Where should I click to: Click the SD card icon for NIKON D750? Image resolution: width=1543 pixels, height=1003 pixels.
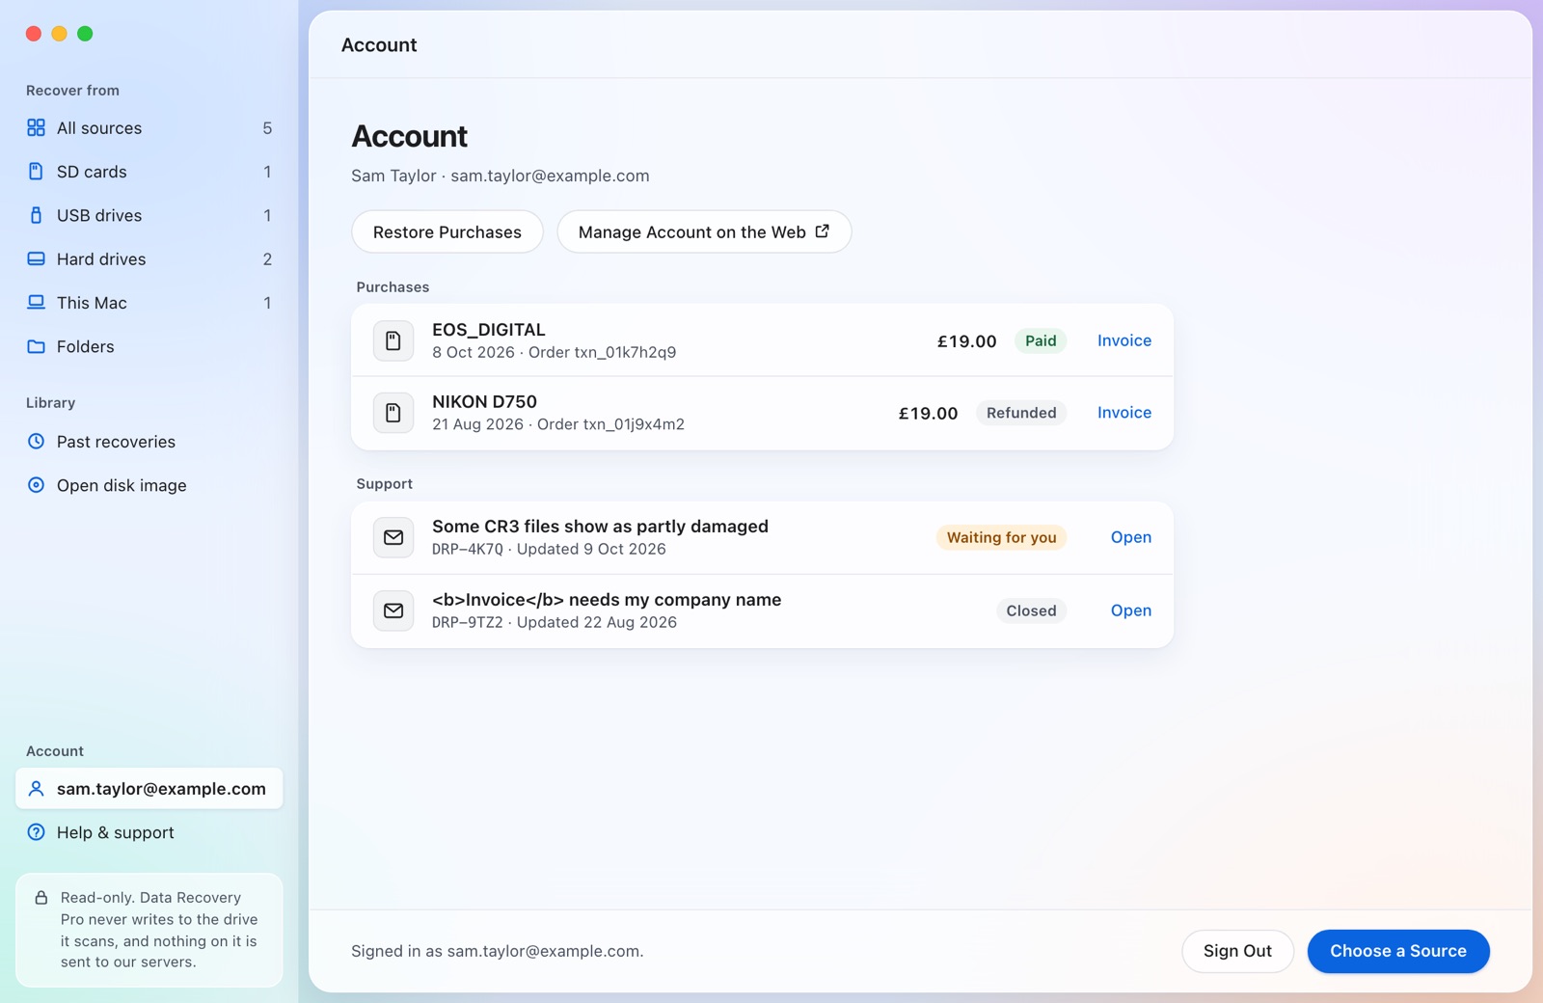pyautogui.click(x=393, y=413)
